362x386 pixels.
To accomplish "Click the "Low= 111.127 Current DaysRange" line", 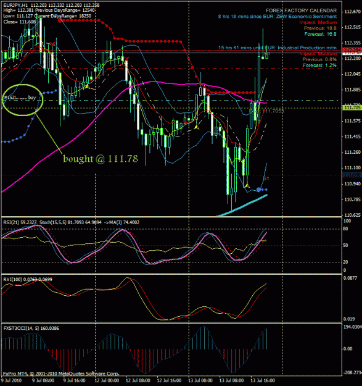I will (47, 16).
